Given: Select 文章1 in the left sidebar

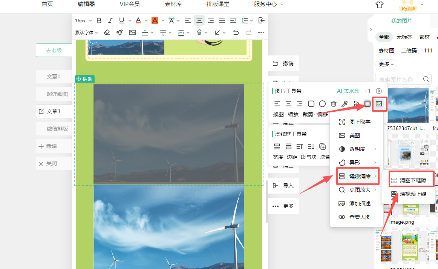Looking at the screenshot, I should tap(54, 76).
